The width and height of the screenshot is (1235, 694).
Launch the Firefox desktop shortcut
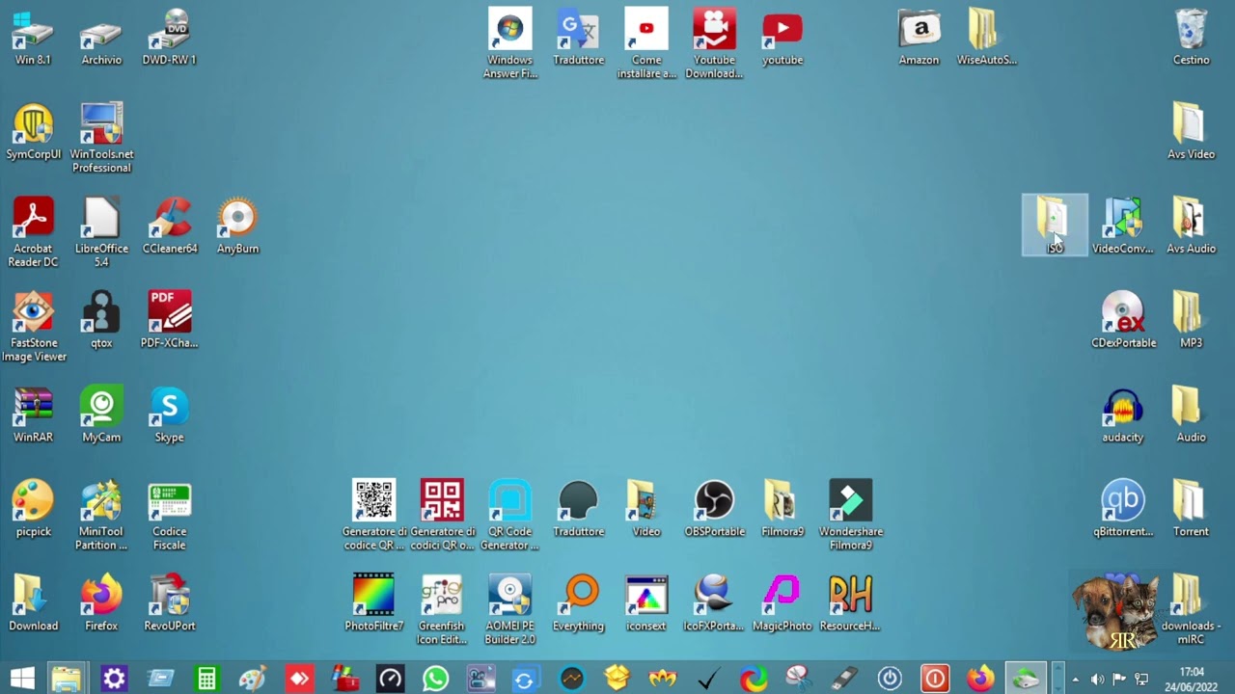pyautogui.click(x=101, y=604)
